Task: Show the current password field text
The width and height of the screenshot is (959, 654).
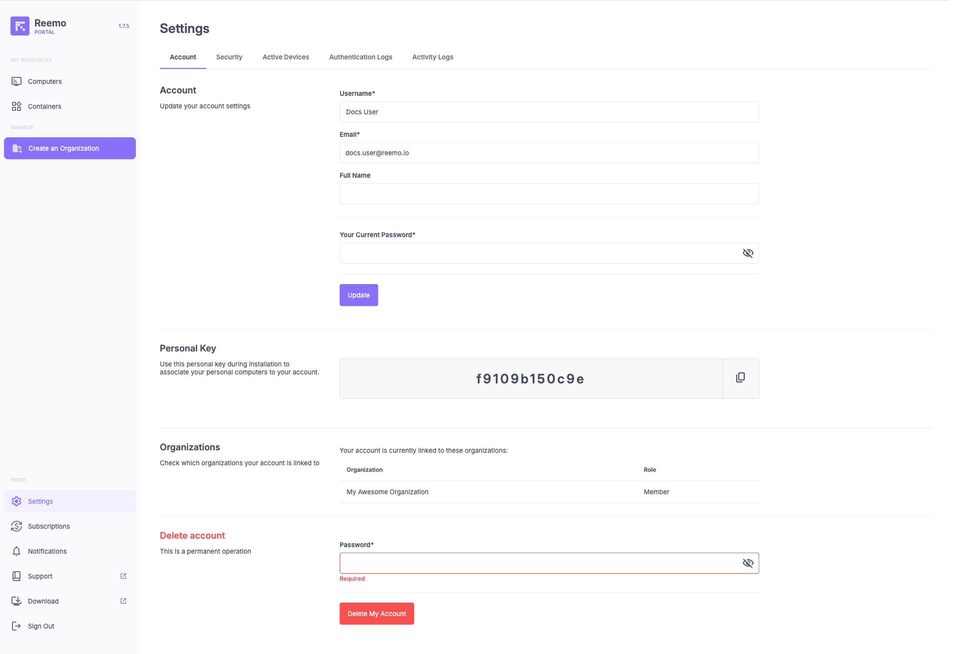Action: 748,253
